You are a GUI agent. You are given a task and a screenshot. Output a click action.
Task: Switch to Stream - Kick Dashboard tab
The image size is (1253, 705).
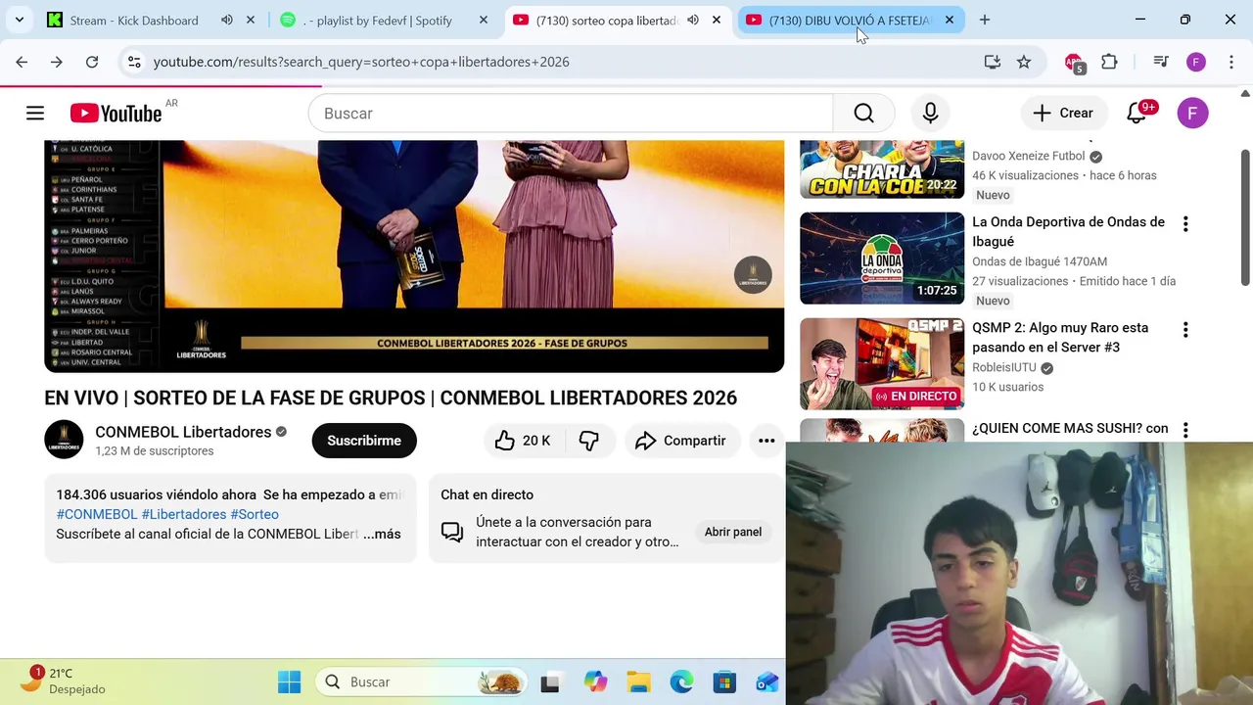coord(134,20)
